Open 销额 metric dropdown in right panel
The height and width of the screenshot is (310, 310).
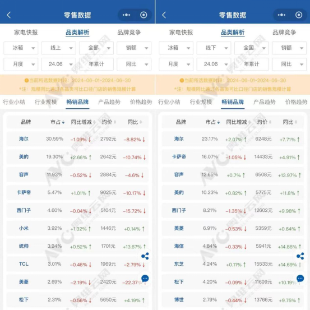[x=289, y=48]
